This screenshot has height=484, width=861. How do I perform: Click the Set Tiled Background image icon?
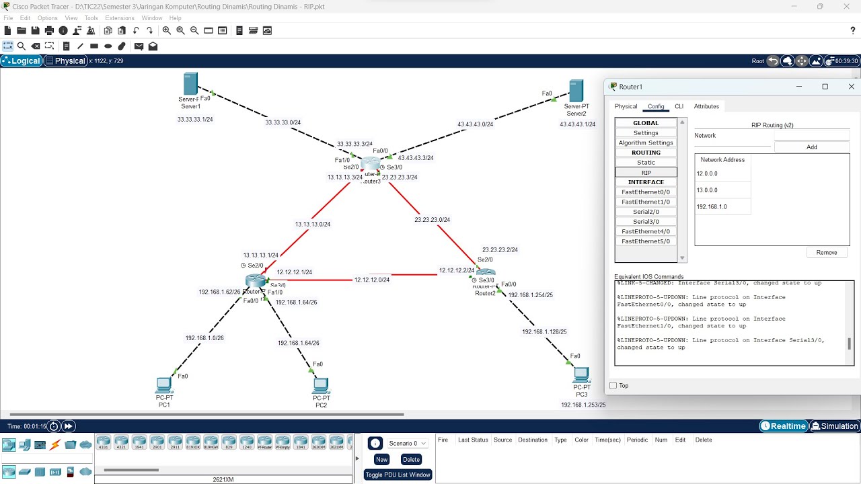(816, 61)
